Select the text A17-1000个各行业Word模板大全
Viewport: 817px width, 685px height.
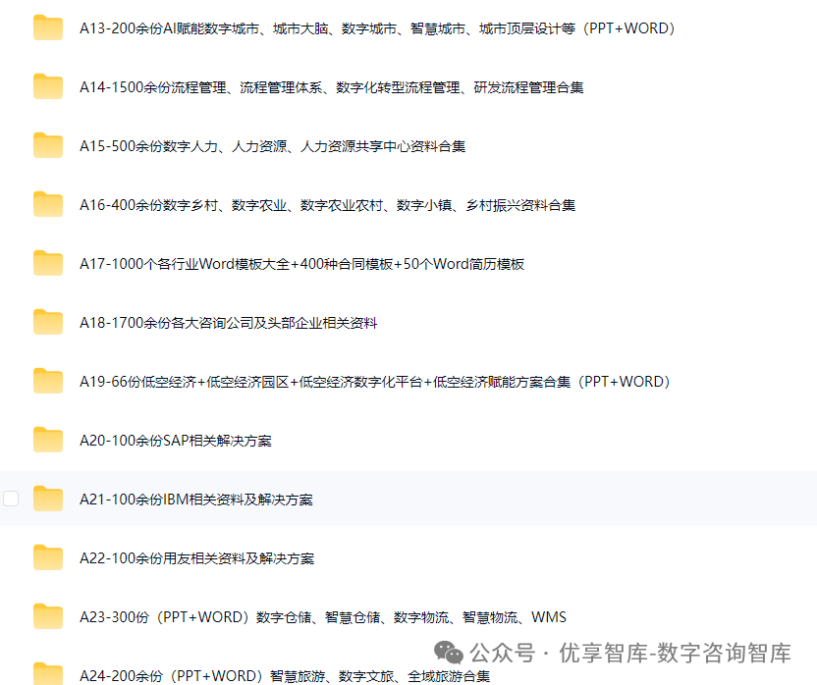[x=185, y=264]
